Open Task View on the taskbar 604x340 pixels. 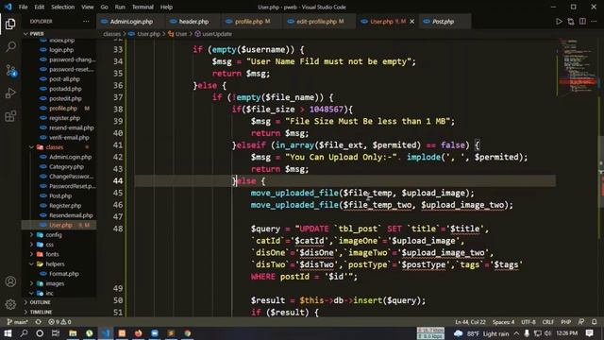click(x=56, y=333)
